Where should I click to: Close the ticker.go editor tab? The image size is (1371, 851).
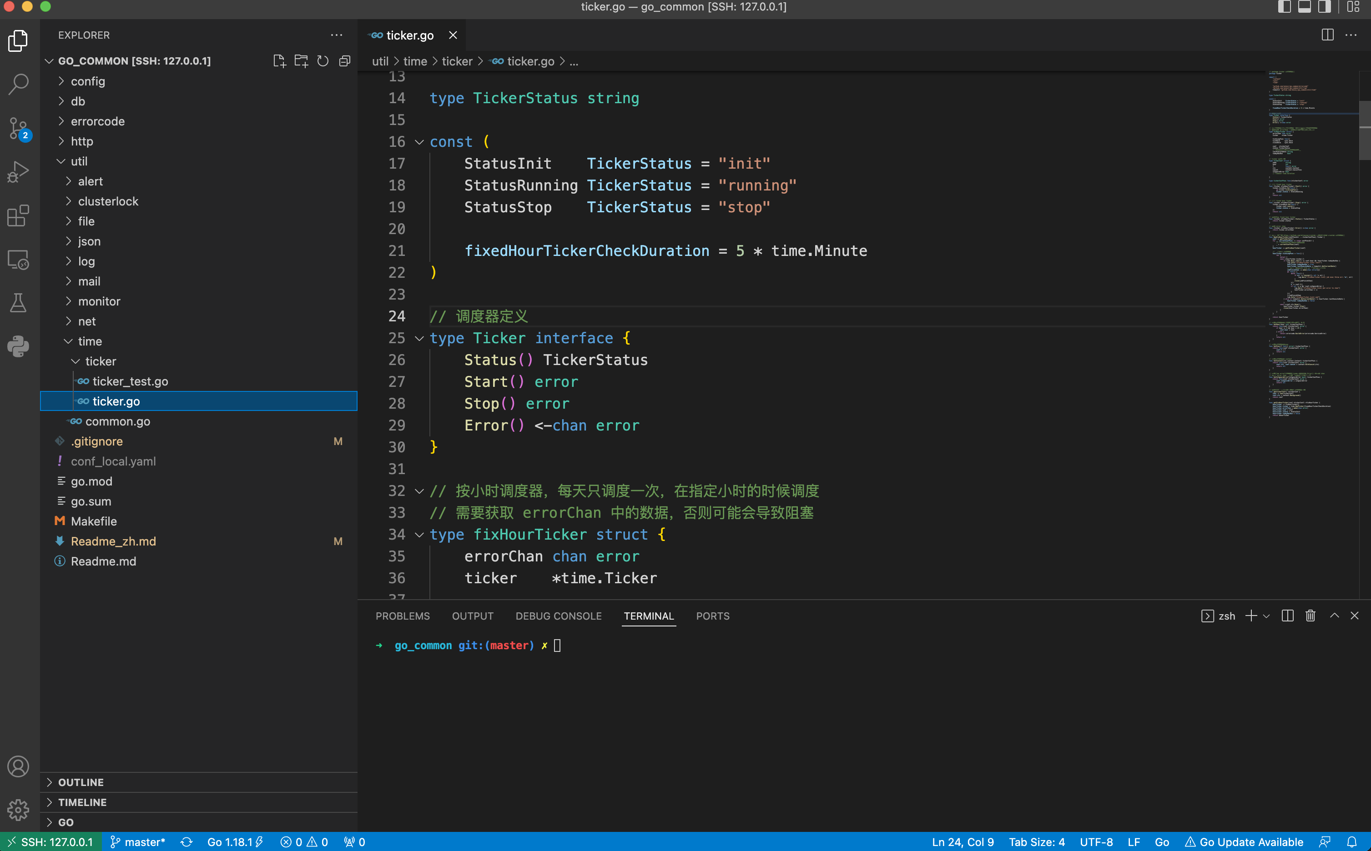(453, 35)
